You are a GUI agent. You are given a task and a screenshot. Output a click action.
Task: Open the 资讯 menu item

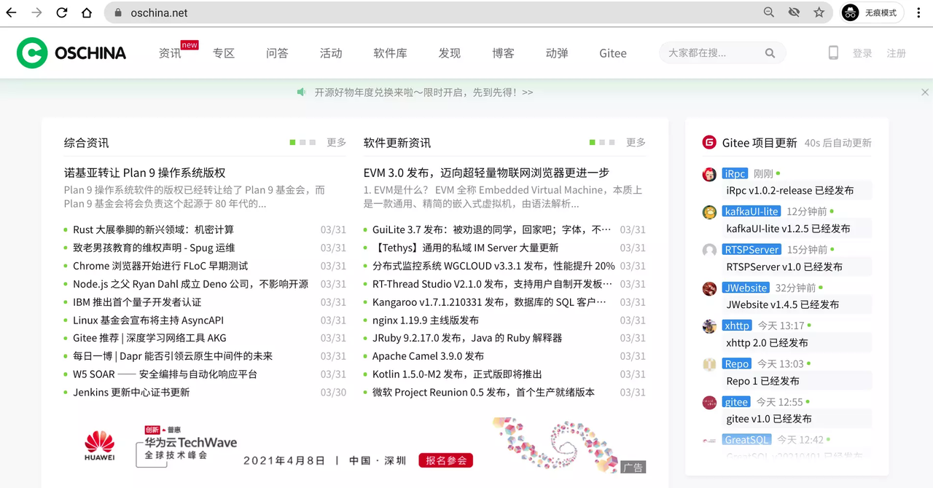(x=170, y=53)
